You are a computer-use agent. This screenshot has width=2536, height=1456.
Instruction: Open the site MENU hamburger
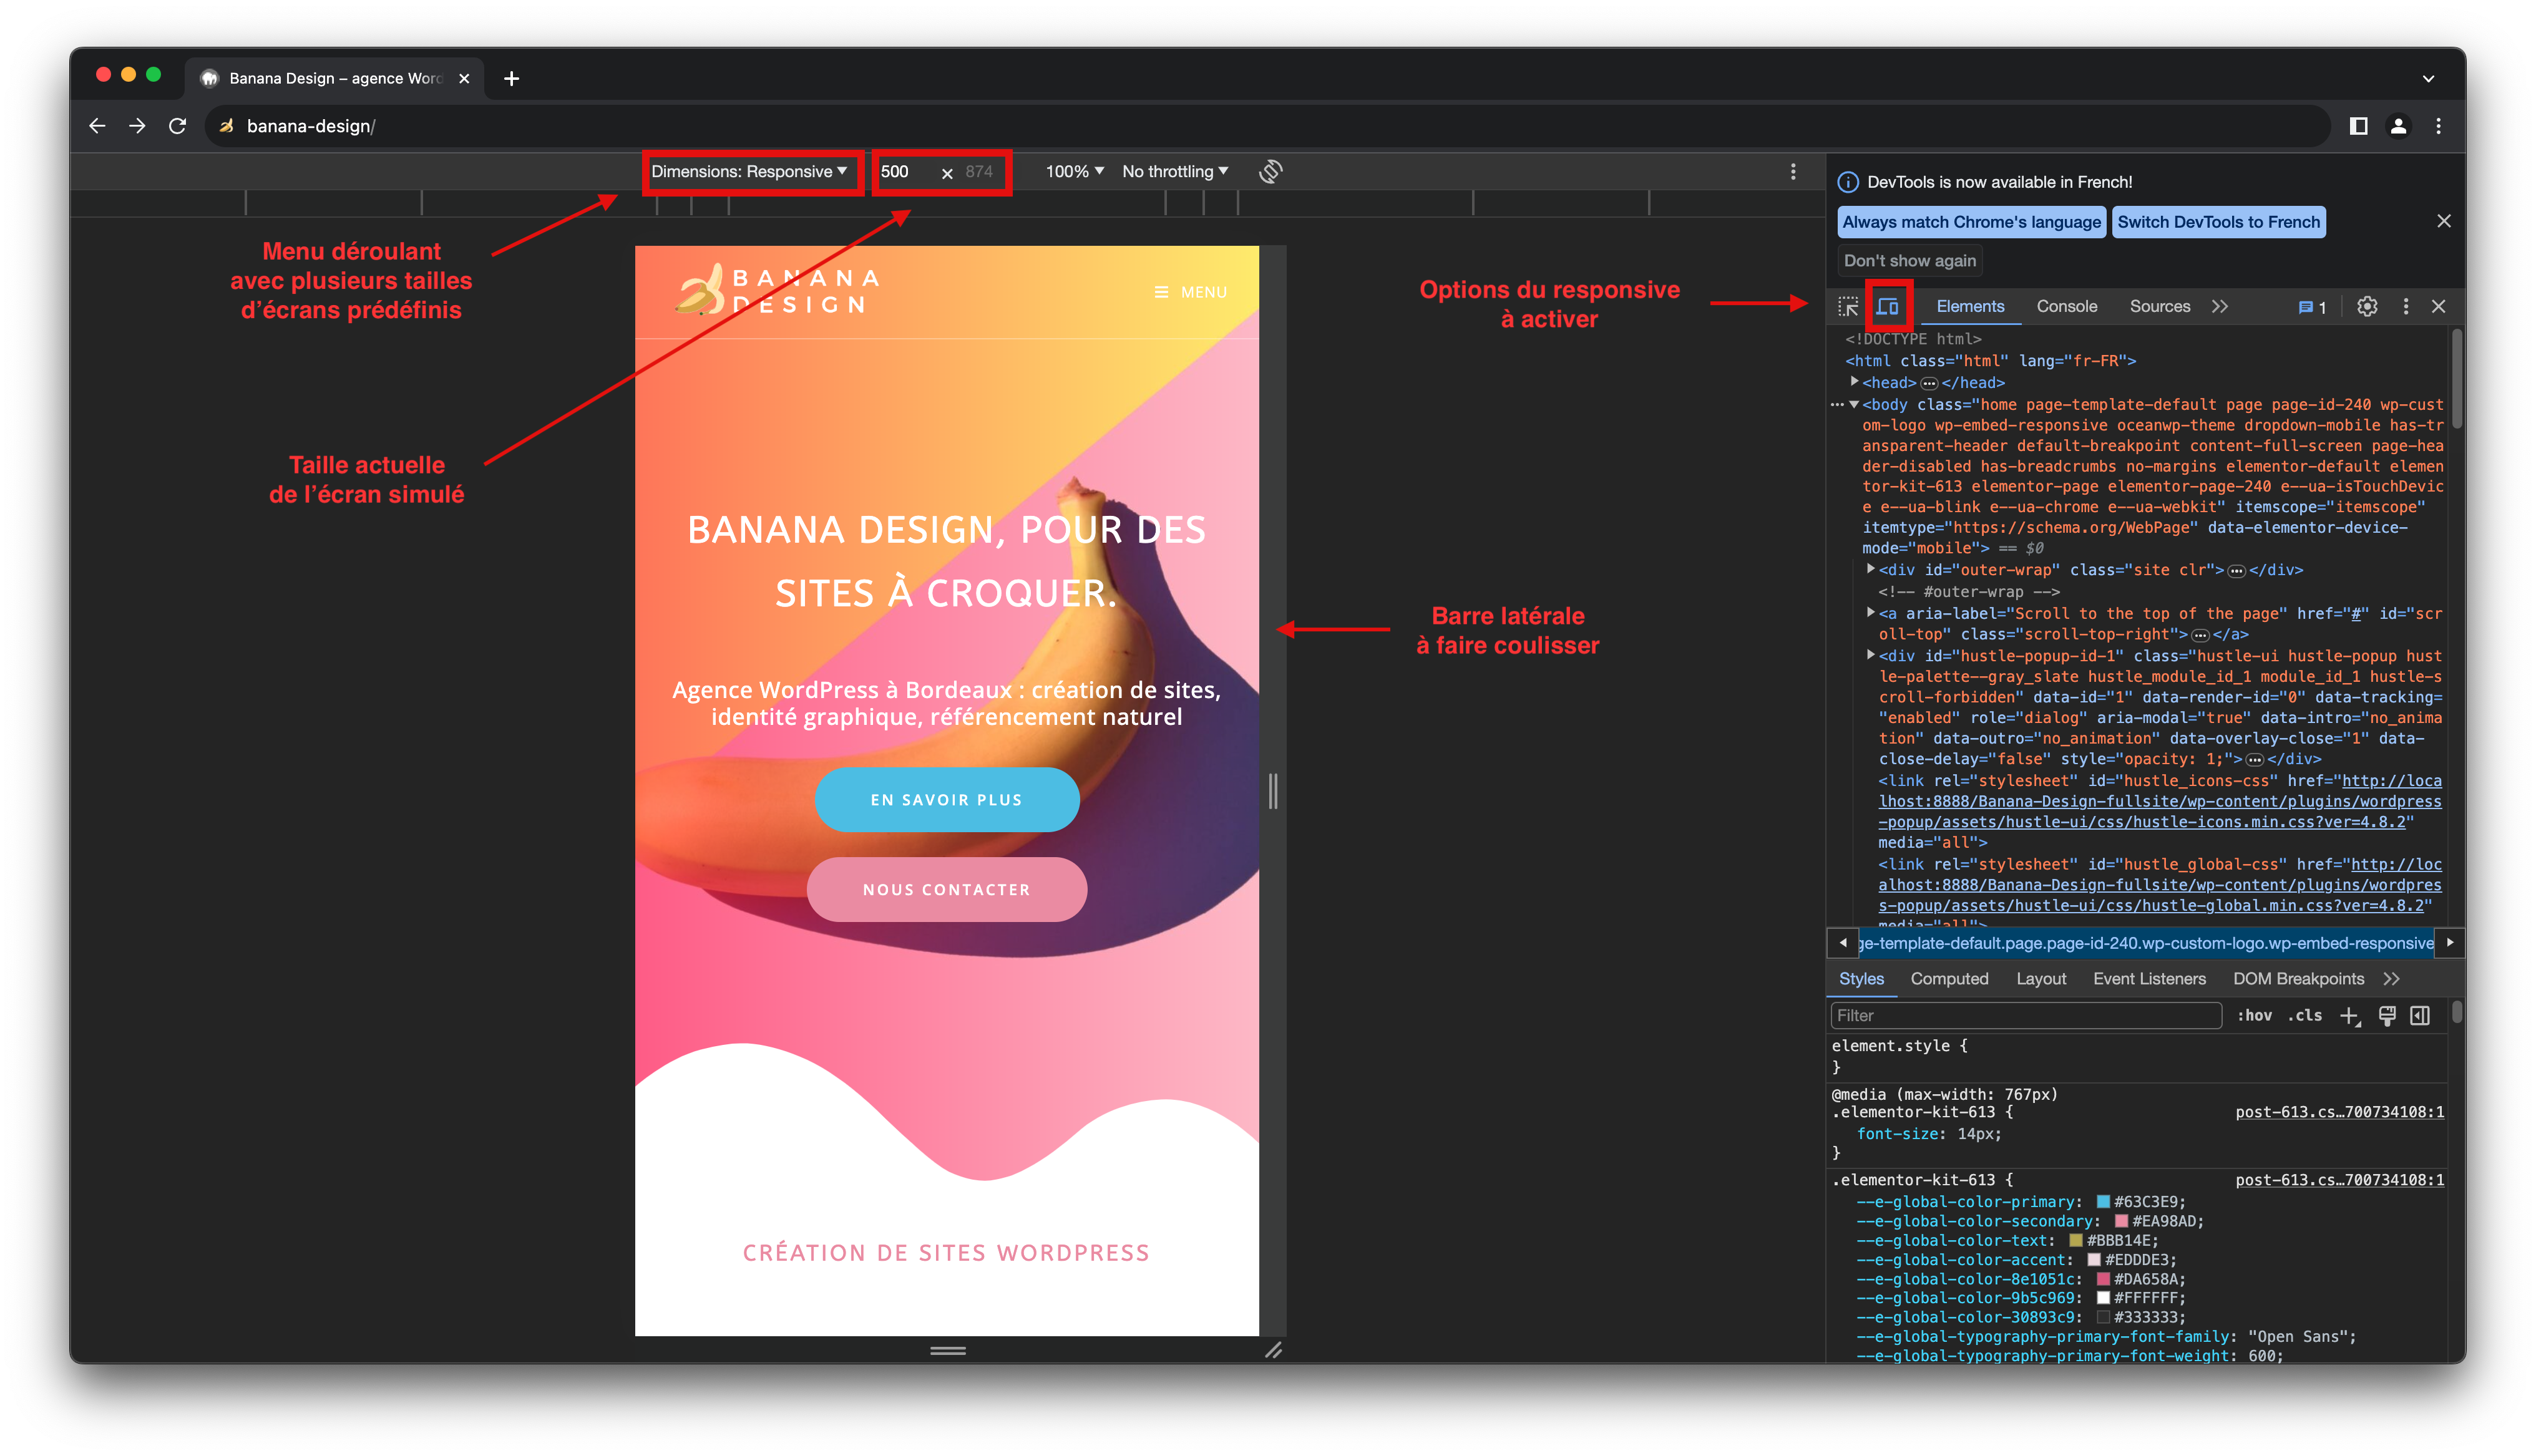(x=1190, y=293)
